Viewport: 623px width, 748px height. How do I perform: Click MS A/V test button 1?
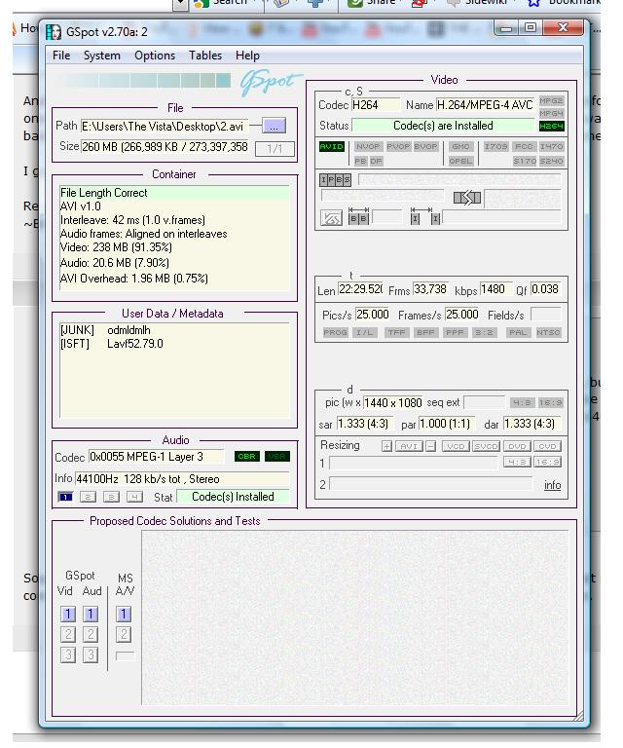(x=124, y=614)
